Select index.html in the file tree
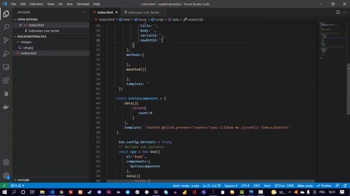 click(28, 53)
